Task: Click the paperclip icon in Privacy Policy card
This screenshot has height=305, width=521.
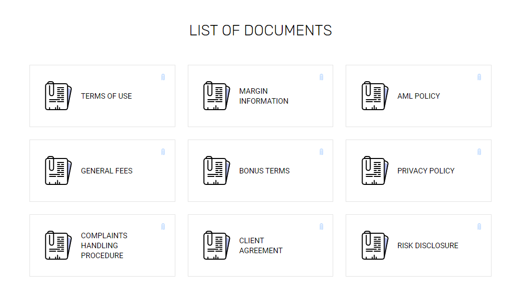Action: [x=479, y=152]
